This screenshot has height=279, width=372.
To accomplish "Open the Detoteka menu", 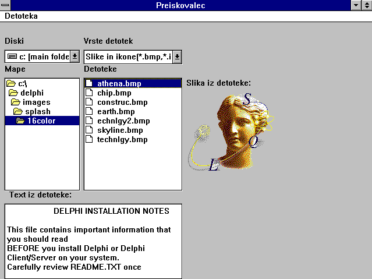I will coord(21,16).
